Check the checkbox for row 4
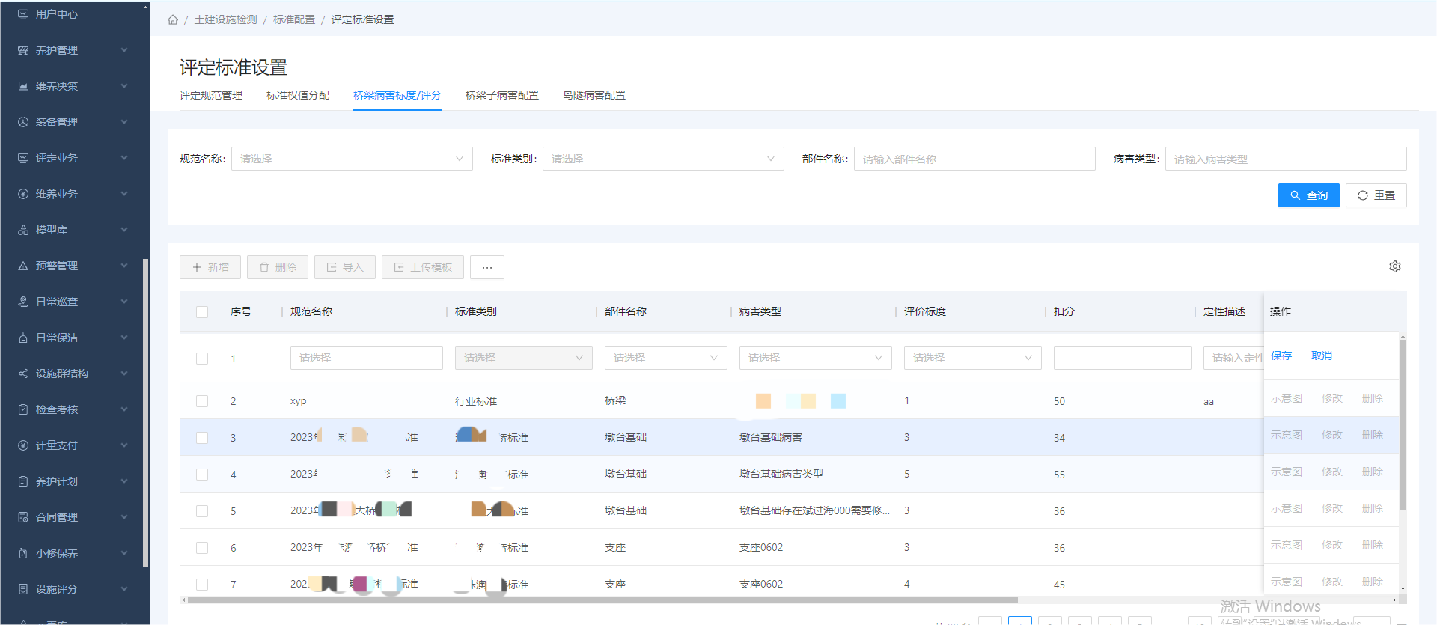This screenshot has height=625, width=1437. [x=202, y=475]
